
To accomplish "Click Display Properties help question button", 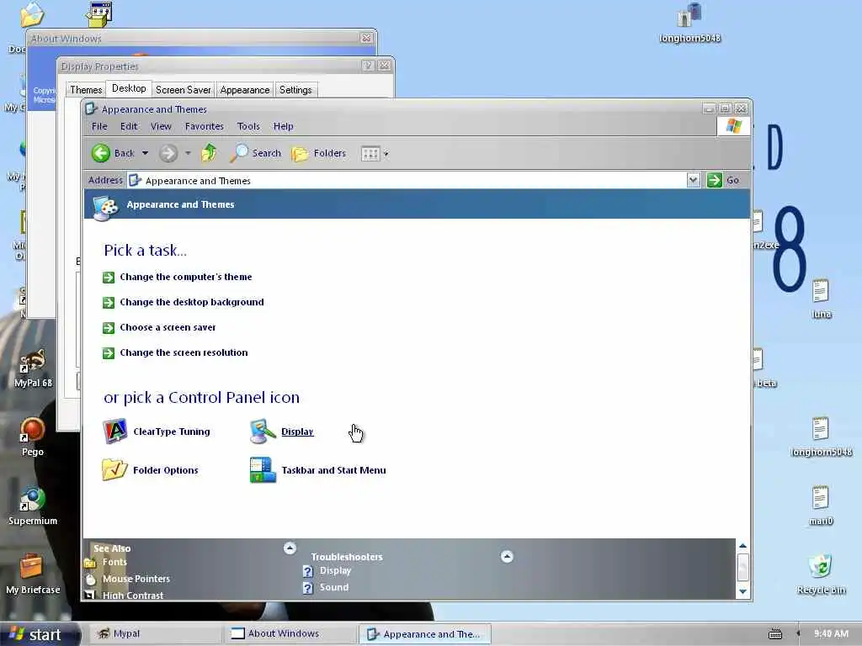I will pyautogui.click(x=368, y=66).
